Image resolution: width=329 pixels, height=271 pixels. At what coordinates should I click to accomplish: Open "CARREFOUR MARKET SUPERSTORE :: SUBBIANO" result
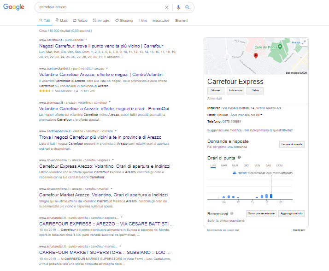[x=105, y=252]
